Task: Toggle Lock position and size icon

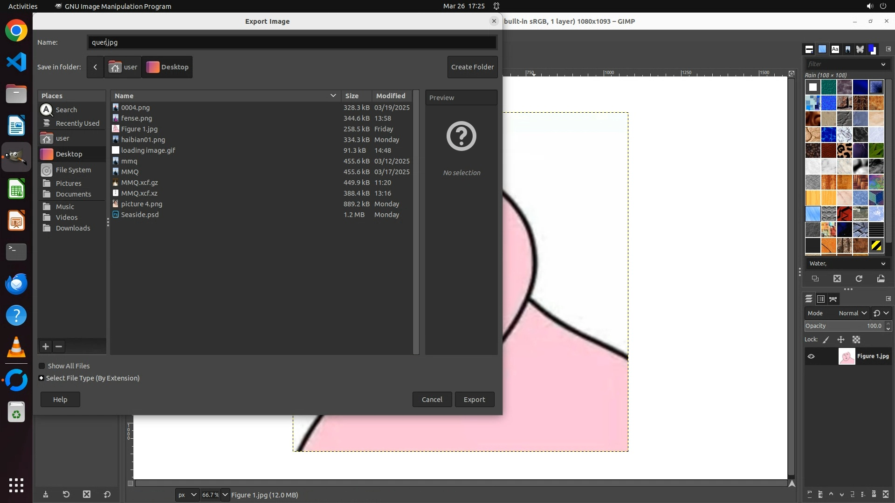Action: pos(841,340)
